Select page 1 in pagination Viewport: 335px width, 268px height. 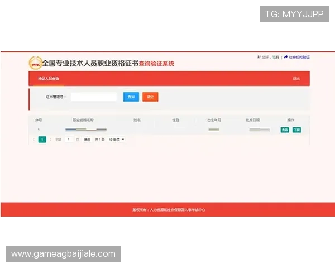tap(42, 140)
